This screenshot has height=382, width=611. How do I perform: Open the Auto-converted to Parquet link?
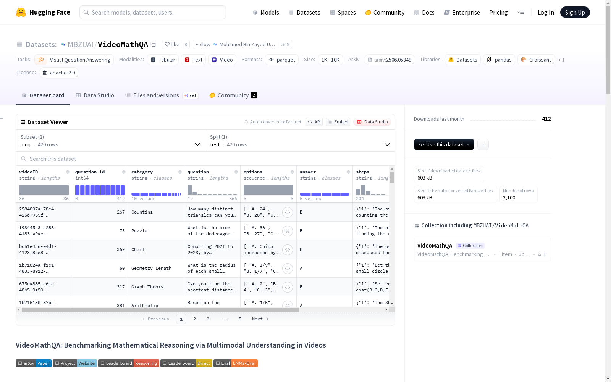coord(273,122)
